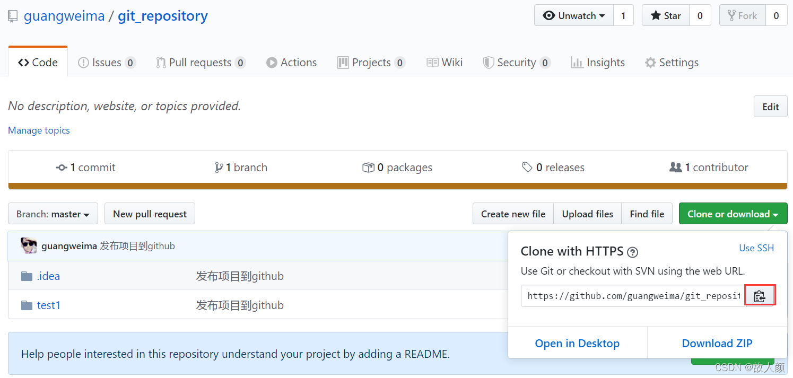Click the guangweima avatar image
The width and height of the screenshot is (793, 378).
tap(29, 245)
